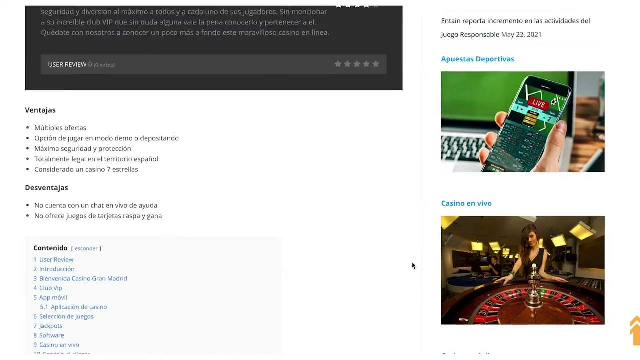
Task: Click the Desventajas heading
Action: tap(46, 188)
